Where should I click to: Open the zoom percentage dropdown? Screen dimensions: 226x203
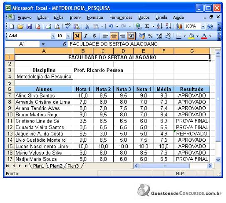203,26
